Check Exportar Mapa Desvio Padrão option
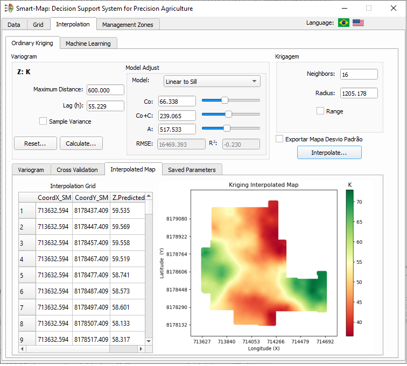The width and height of the screenshot is (407, 366). [279, 139]
